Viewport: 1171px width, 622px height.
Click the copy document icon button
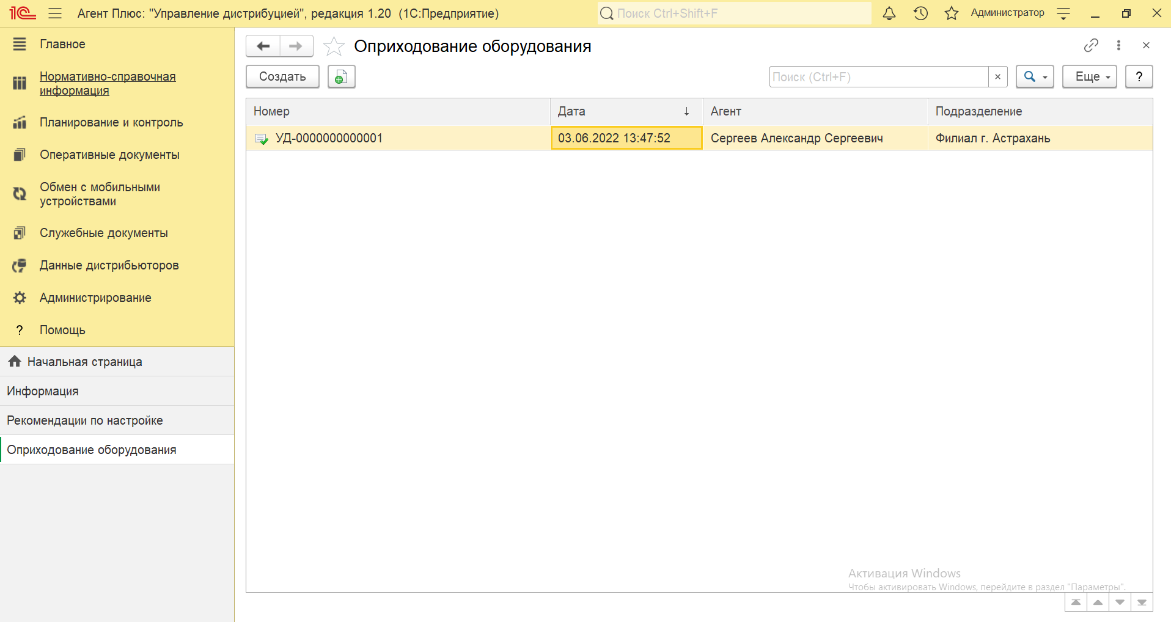[341, 77]
